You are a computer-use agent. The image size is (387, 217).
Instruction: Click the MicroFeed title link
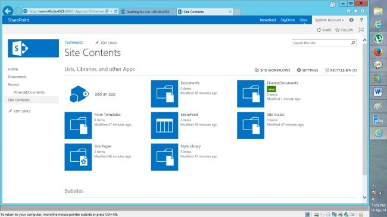point(189,114)
